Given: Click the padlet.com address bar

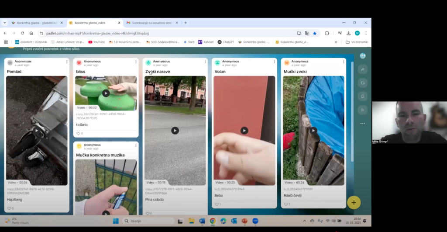Looking at the screenshot, I should click(x=168, y=33).
